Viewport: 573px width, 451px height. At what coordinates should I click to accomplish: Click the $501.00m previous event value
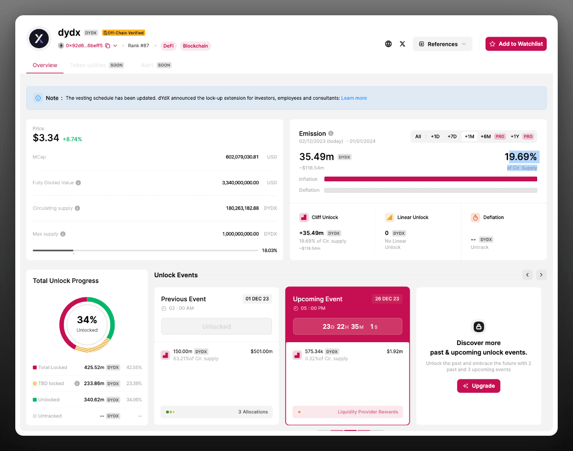click(x=262, y=351)
